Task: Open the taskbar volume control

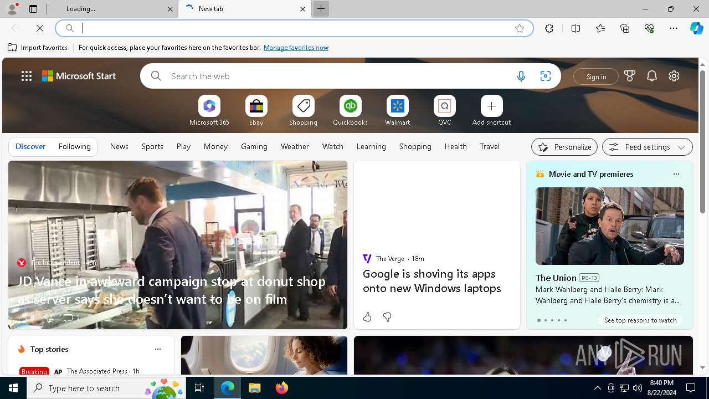Action: (638, 388)
